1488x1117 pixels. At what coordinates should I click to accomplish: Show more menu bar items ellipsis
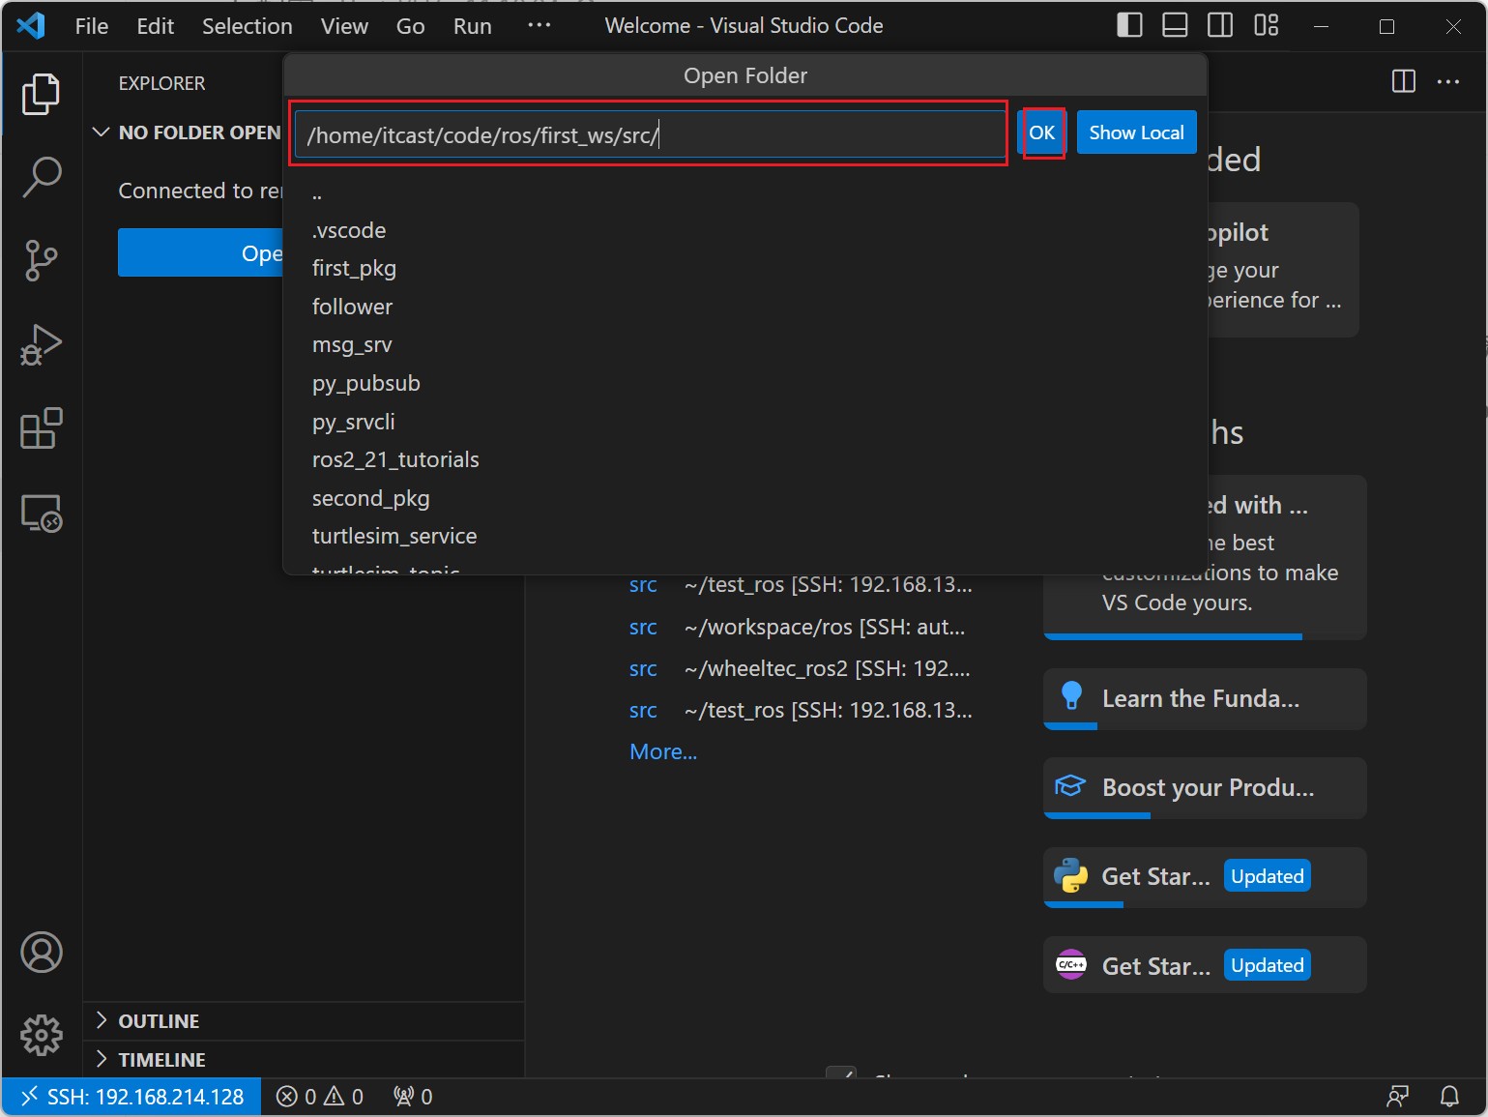point(539,26)
